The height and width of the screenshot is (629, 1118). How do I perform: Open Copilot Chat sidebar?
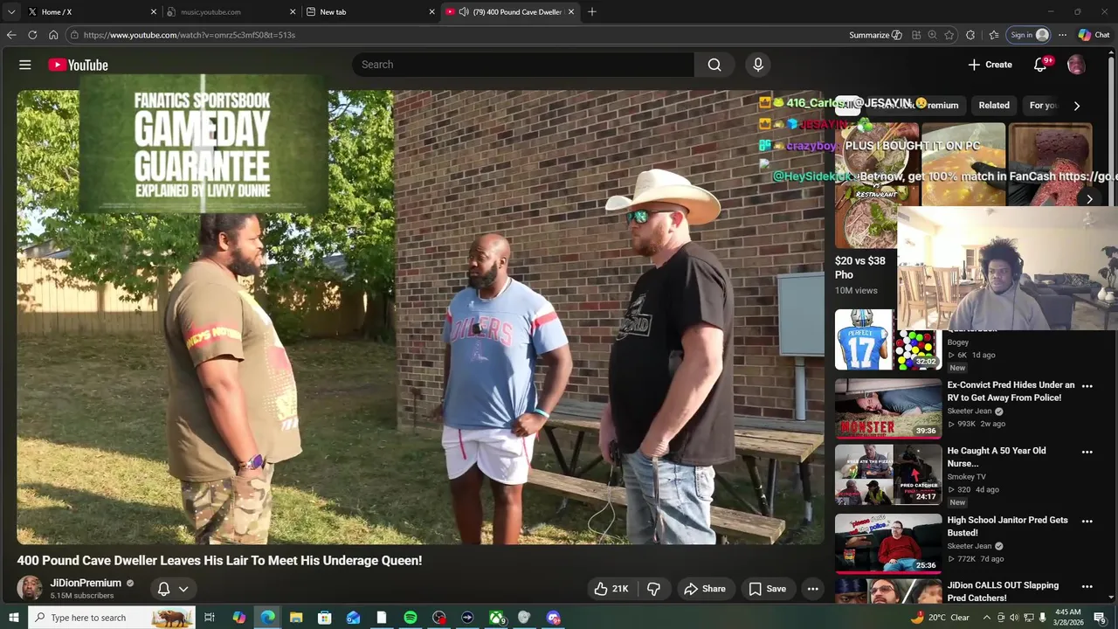(x=1094, y=35)
